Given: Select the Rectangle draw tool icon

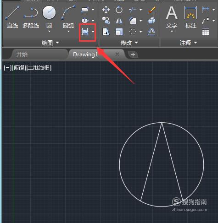Looking at the screenshot, I should point(85,10).
